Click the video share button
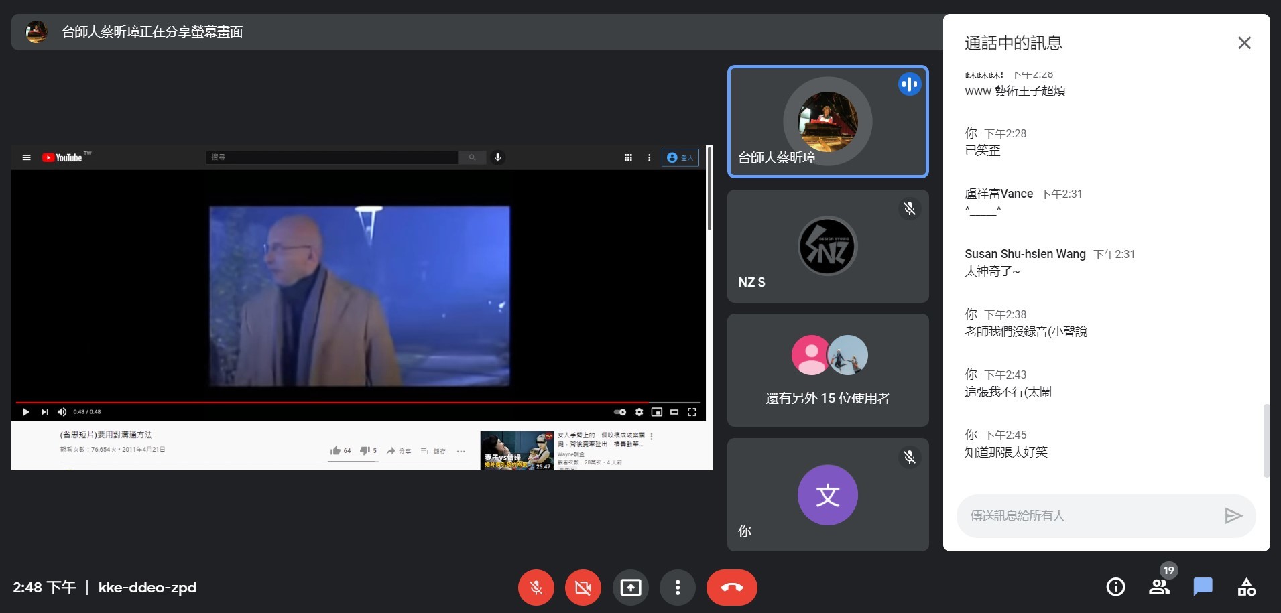 (399, 451)
